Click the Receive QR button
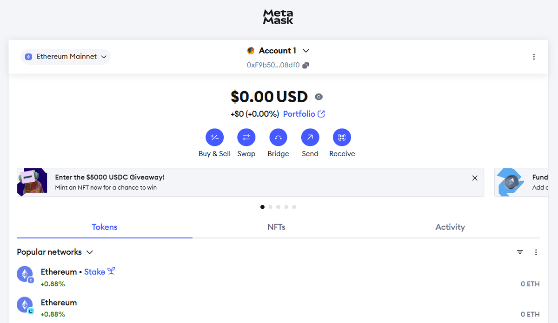 pos(342,138)
